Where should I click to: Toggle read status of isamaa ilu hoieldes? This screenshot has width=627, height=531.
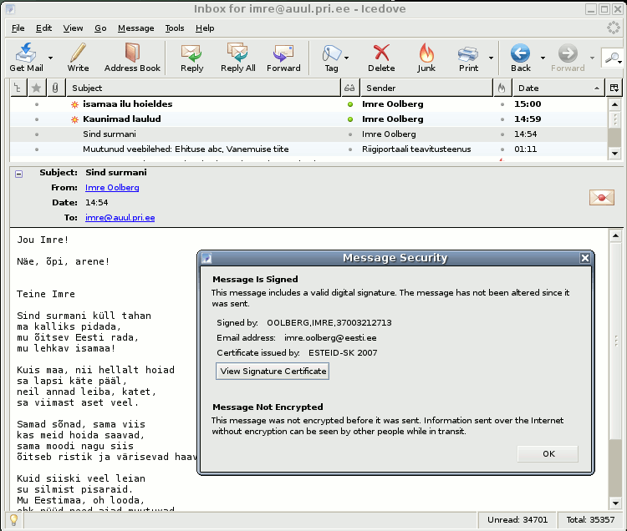350,104
